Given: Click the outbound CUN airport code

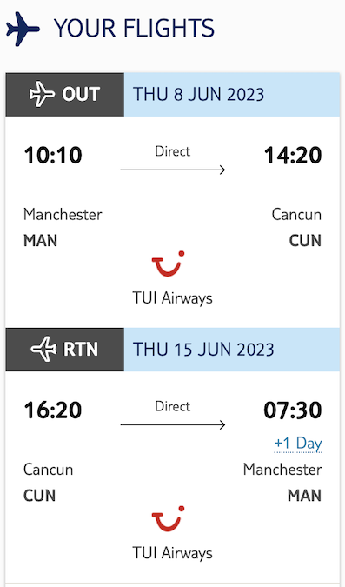Looking at the screenshot, I should coord(305,241).
